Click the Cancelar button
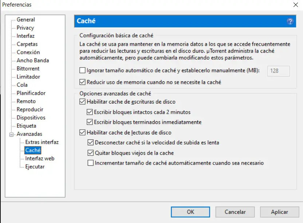The width and height of the screenshot is (303, 223). coord(235,212)
